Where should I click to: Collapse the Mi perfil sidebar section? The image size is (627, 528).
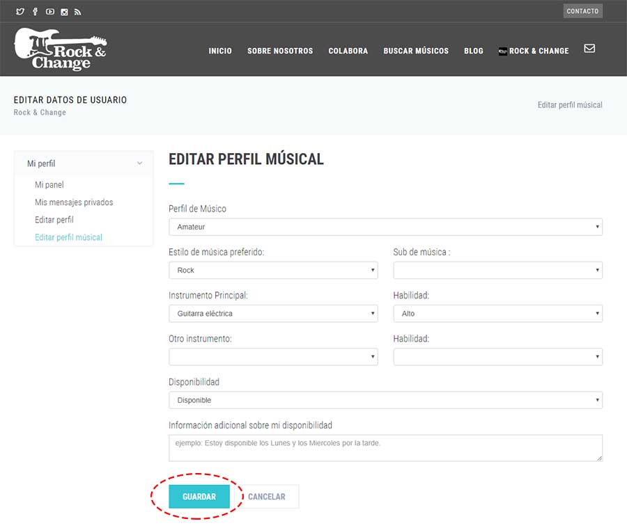tap(139, 163)
